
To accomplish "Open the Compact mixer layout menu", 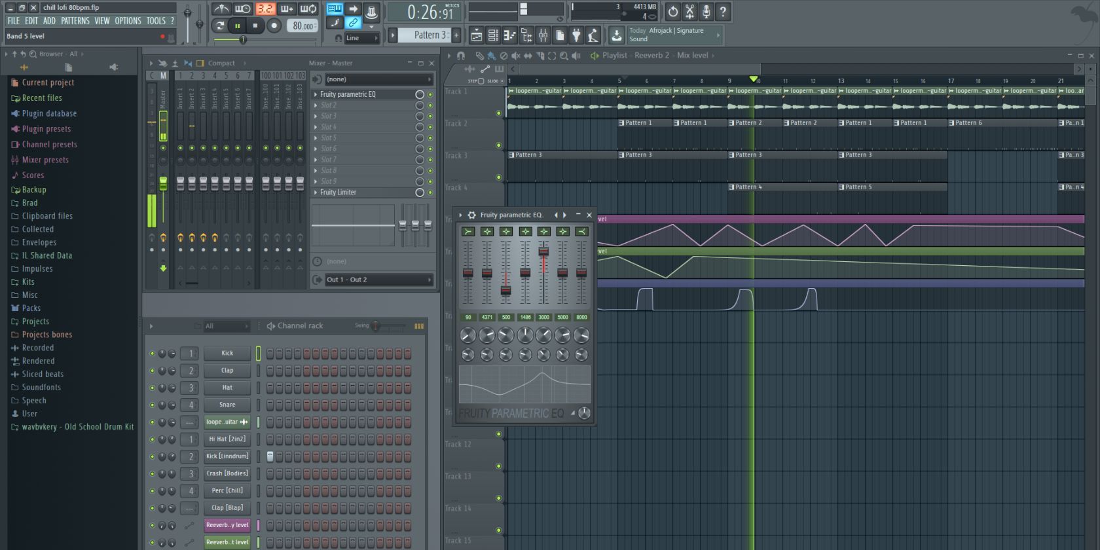I will (x=221, y=64).
